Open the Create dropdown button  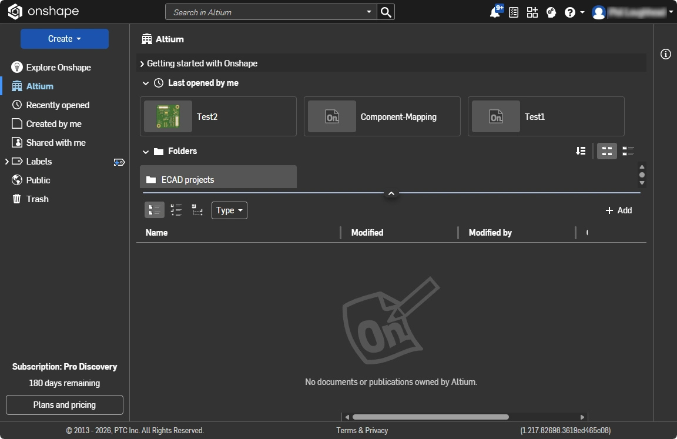[65, 39]
